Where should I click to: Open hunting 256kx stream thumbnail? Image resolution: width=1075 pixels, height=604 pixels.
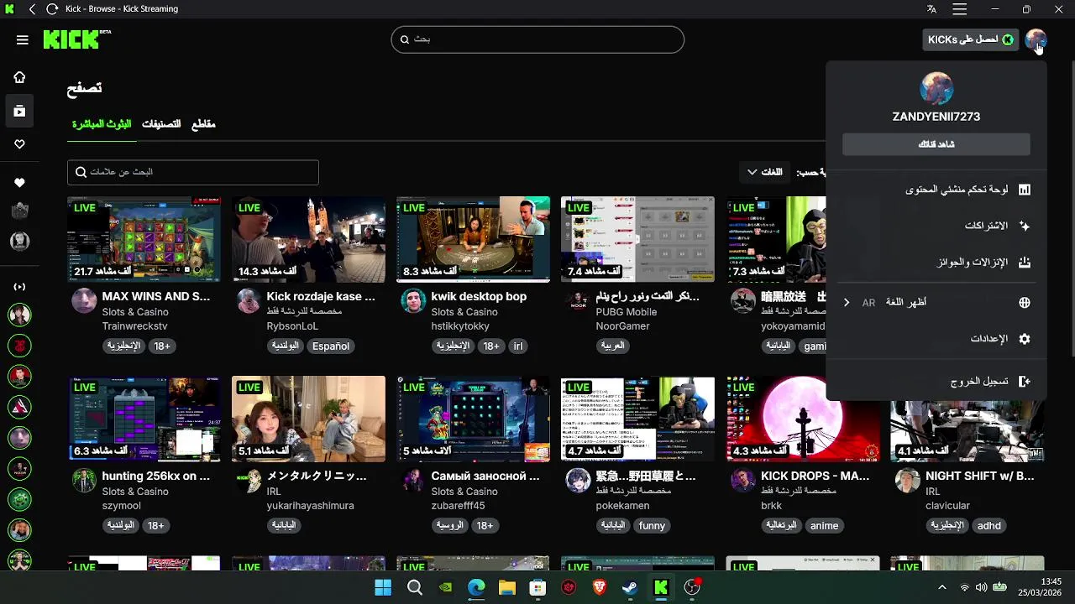[x=144, y=419]
